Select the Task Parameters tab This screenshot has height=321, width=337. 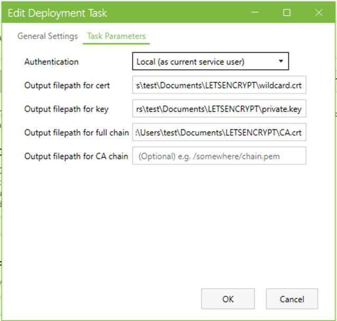[x=116, y=36]
